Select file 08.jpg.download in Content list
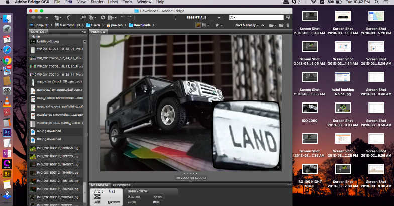394x206 pixels. (x=56, y=139)
